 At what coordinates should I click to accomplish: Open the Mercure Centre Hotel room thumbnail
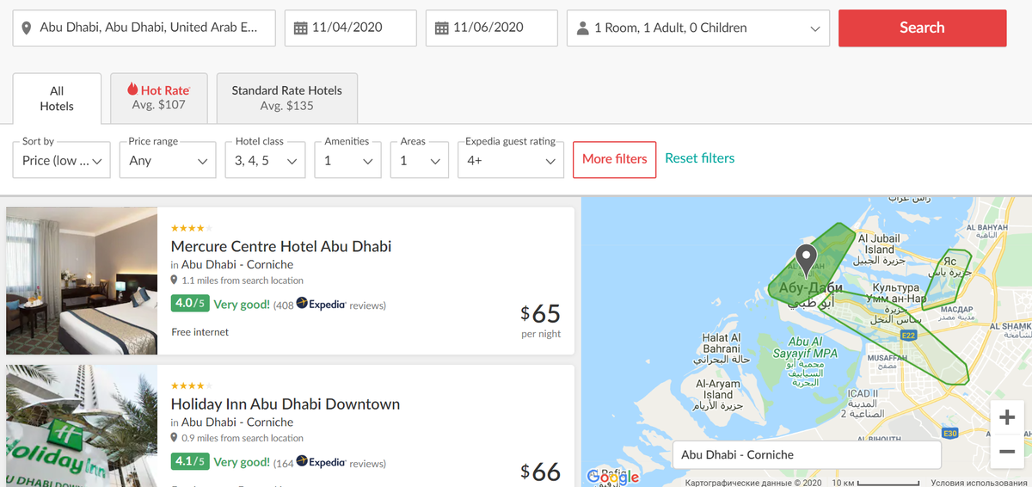[x=82, y=280]
